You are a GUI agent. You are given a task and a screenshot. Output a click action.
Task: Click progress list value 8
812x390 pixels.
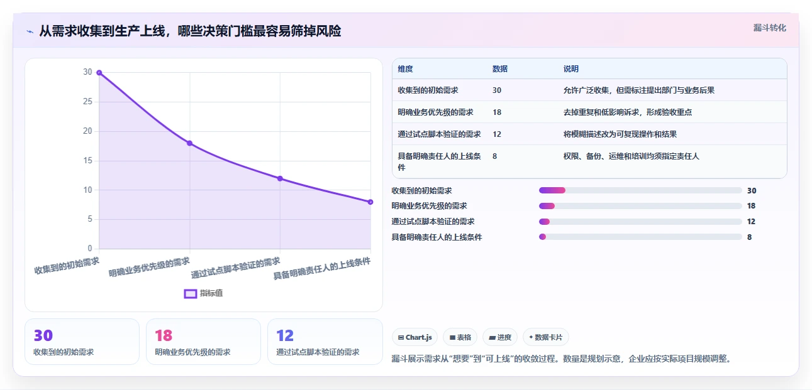click(x=750, y=237)
